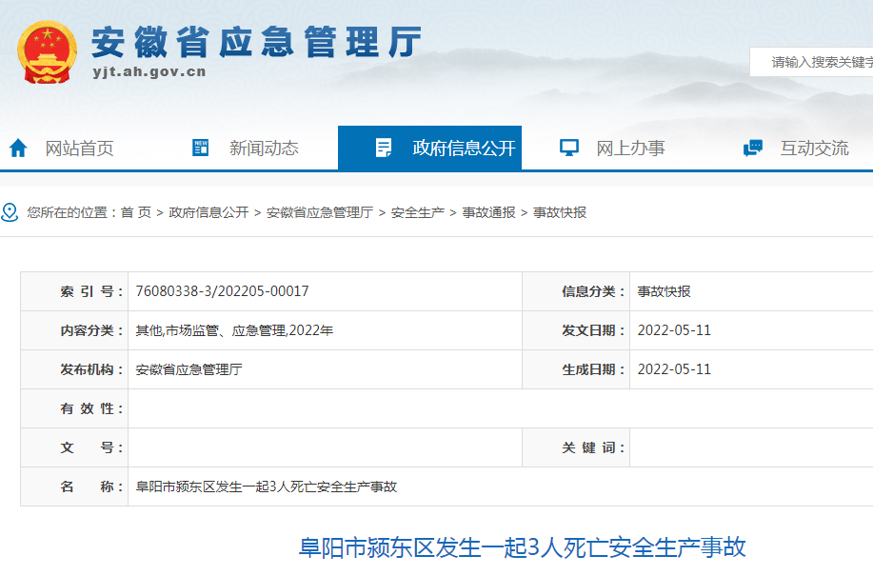Click publisher value 安徽省应急管理厅 in table

tap(188, 369)
